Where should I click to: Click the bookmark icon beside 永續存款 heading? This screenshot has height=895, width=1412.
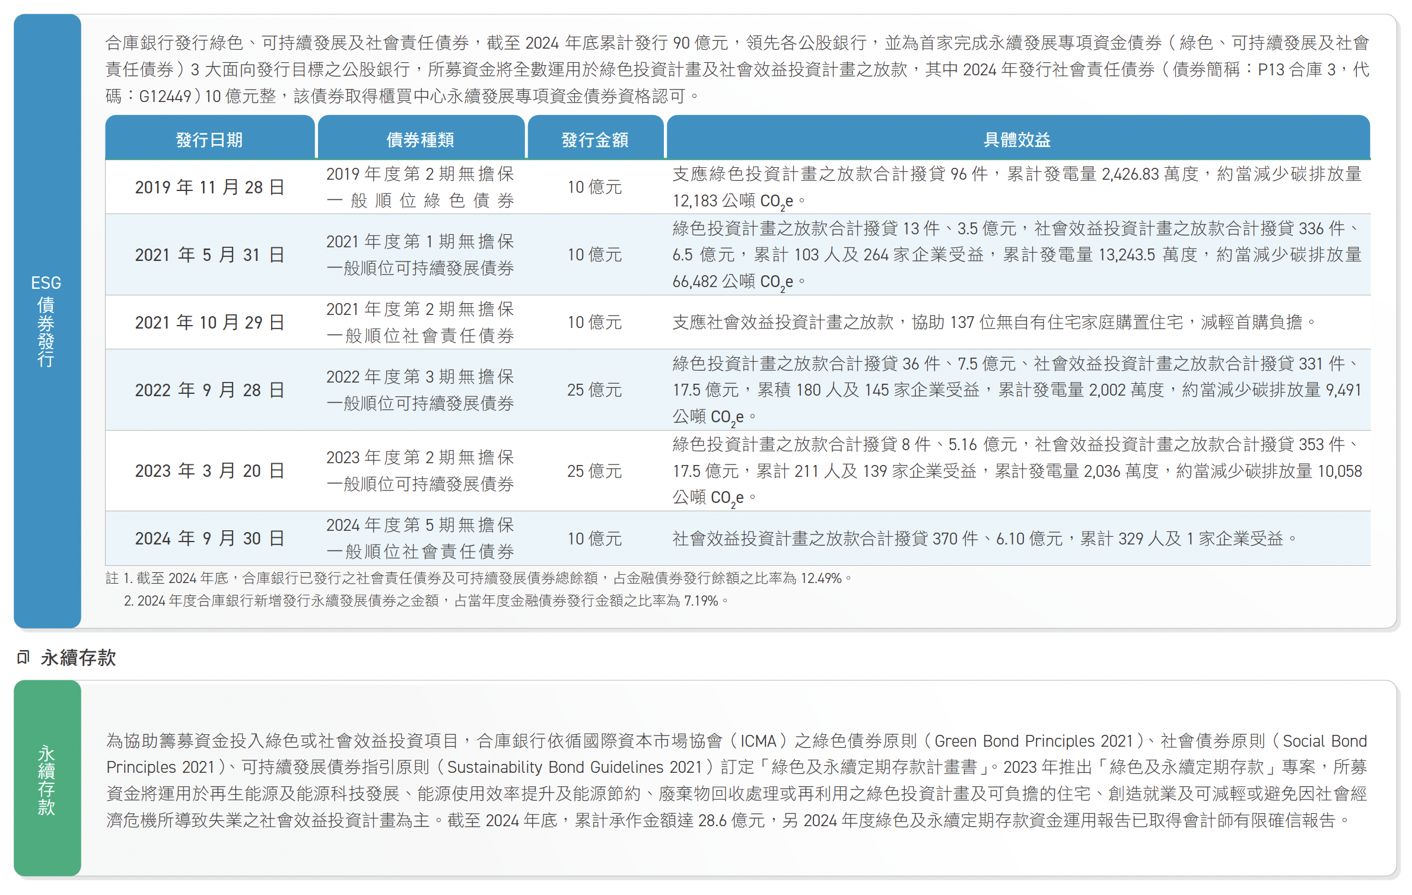click(23, 657)
